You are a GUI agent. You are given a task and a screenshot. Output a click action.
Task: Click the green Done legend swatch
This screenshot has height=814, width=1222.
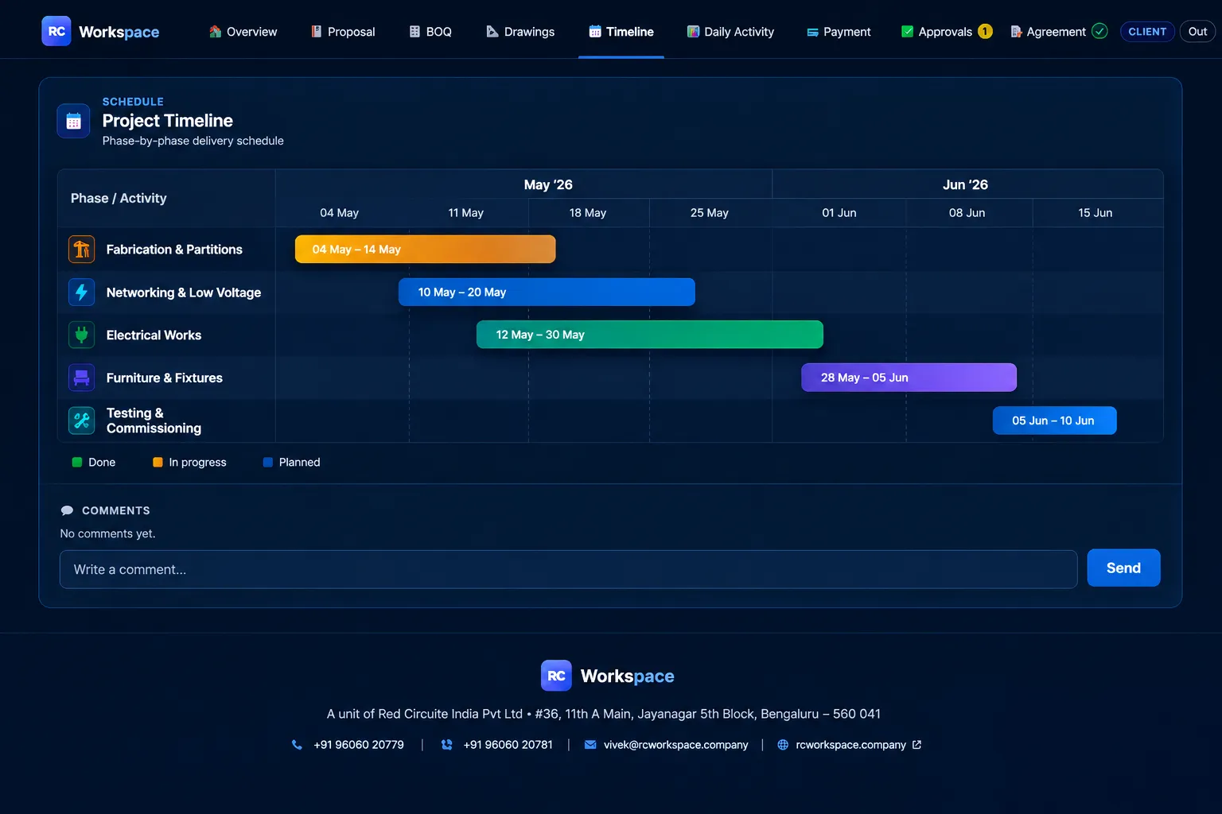77,462
